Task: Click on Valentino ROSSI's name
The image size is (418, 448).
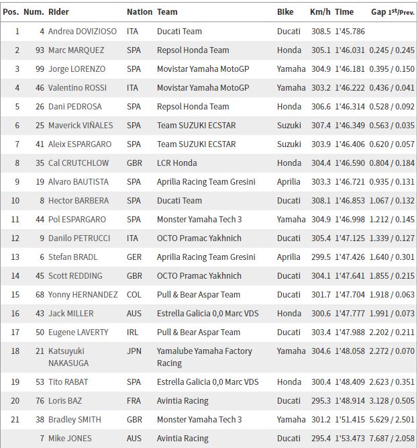Action: tap(77, 88)
